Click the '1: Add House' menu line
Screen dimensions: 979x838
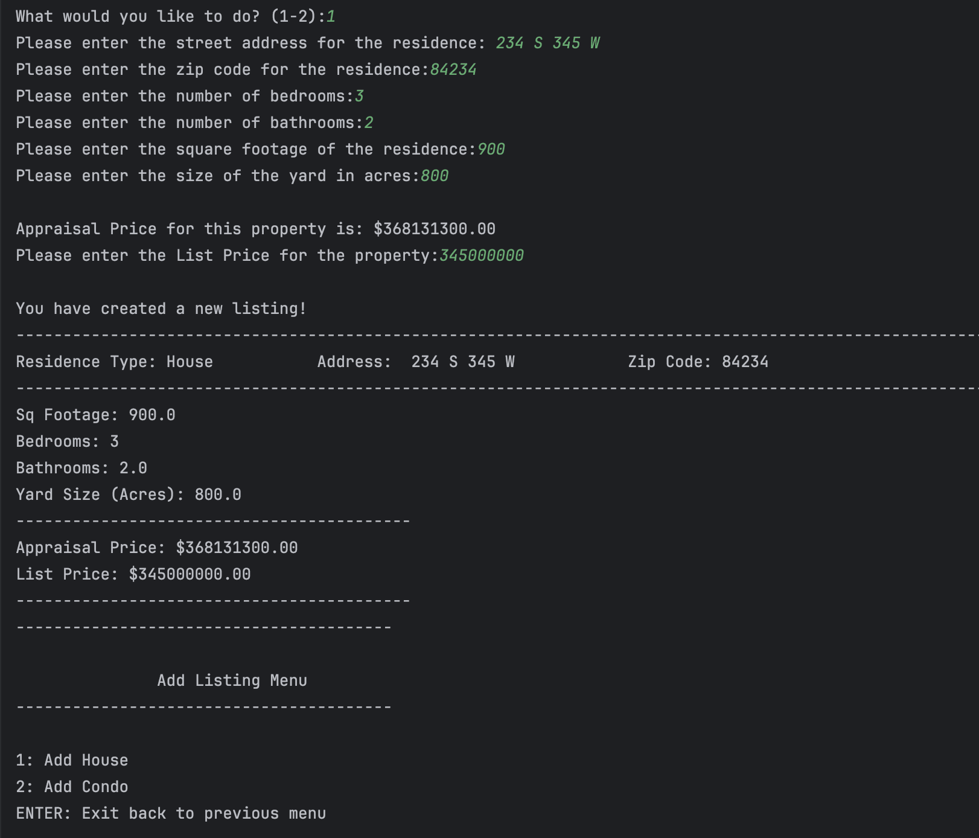(x=72, y=760)
